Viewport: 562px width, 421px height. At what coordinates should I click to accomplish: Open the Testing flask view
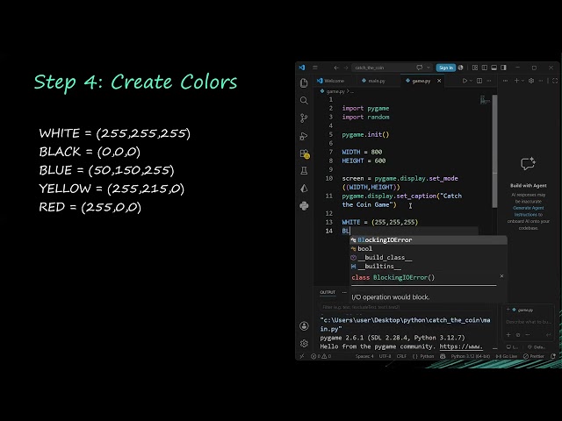(x=304, y=171)
